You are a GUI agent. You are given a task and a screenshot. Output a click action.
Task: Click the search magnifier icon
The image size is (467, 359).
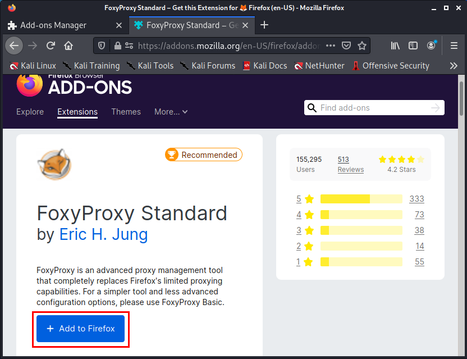312,108
